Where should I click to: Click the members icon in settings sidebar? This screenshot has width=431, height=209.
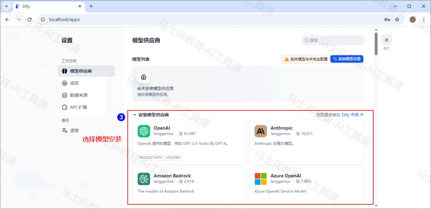(x=65, y=83)
